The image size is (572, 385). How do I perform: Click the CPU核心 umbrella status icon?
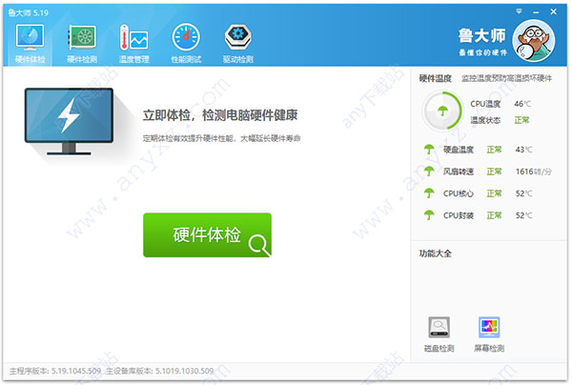[428, 193]
